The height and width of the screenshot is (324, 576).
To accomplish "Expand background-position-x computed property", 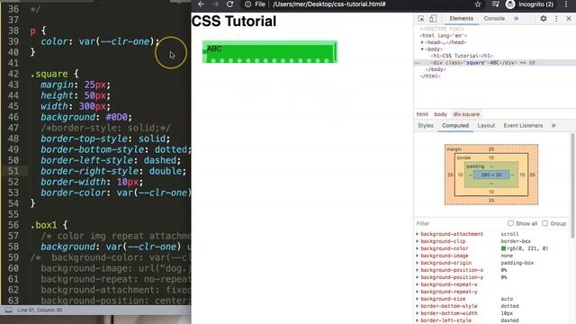I will pyautogui.click(x=418, y=270).
